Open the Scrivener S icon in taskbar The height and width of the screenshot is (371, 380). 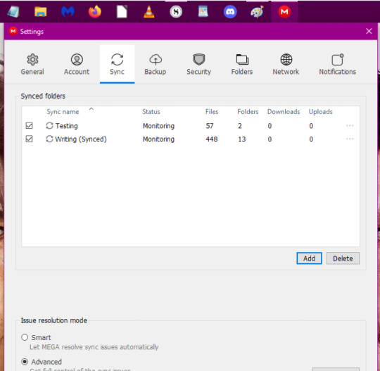point(176,11)
